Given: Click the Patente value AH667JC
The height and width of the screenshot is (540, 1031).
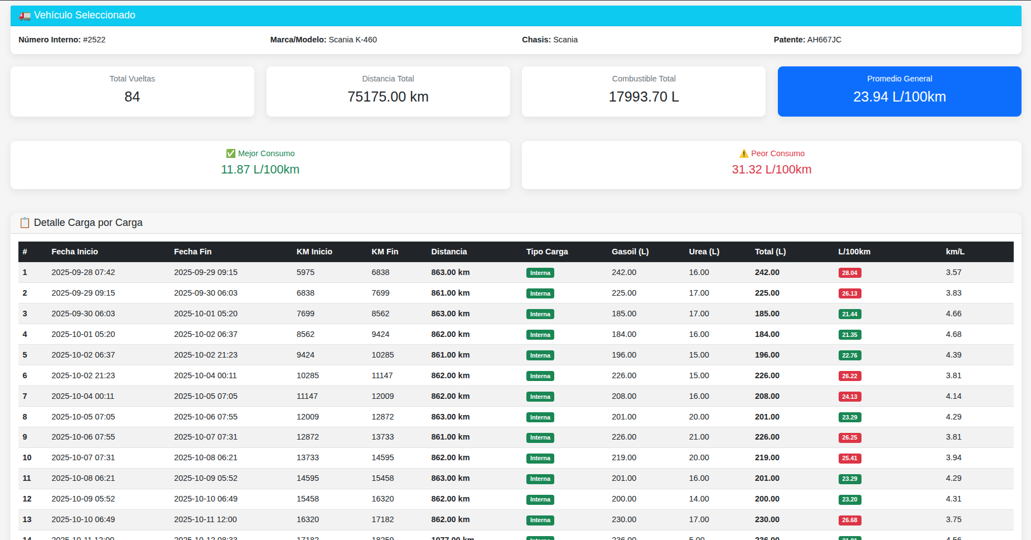Looking at the screenshot, I should pyautogui.click(x=824, y=40).
